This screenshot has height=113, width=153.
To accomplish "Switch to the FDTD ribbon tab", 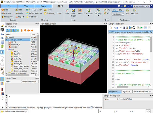I will (x=60, y=6).
